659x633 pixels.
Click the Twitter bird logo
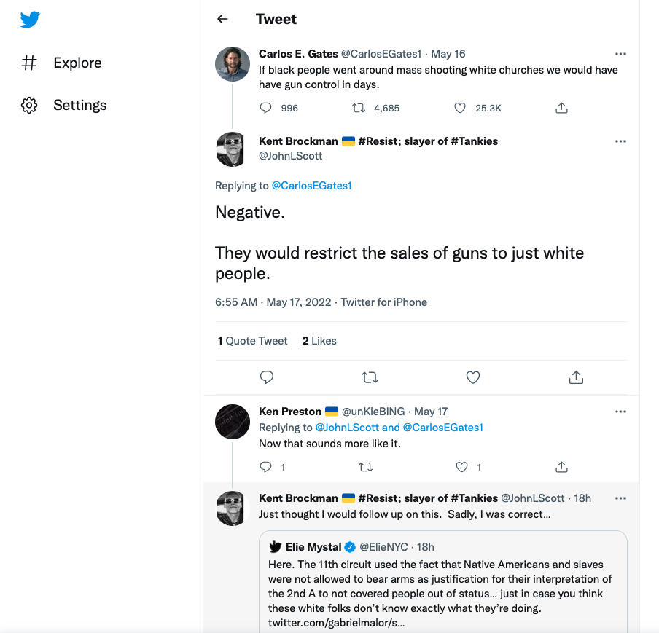30,20
